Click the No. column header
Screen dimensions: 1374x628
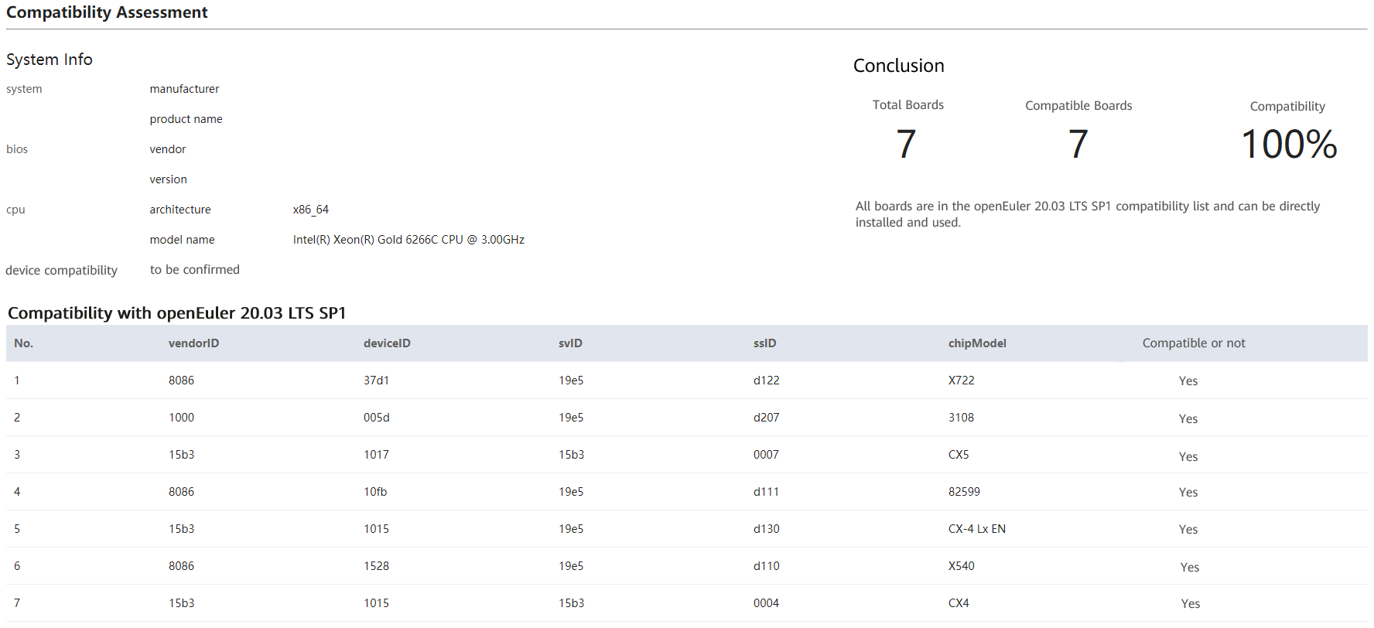click(x=23, y=343)
